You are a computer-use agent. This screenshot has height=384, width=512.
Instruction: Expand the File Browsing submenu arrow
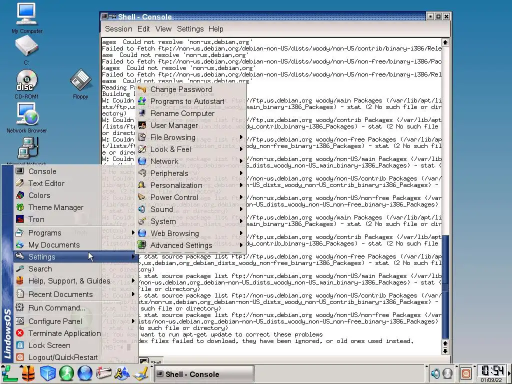tap(241, 137)
